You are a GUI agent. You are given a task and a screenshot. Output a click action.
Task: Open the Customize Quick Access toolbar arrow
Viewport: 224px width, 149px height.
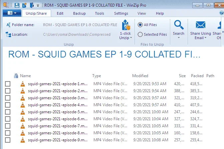38,6
